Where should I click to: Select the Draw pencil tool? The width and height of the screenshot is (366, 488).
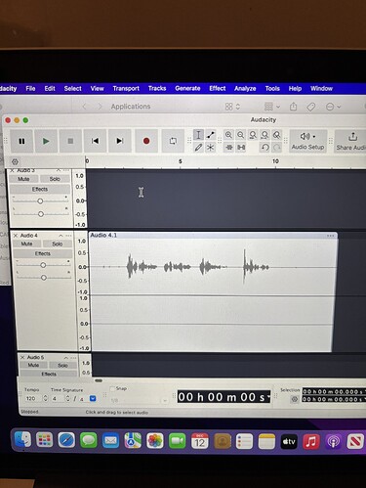coord(198,148)
